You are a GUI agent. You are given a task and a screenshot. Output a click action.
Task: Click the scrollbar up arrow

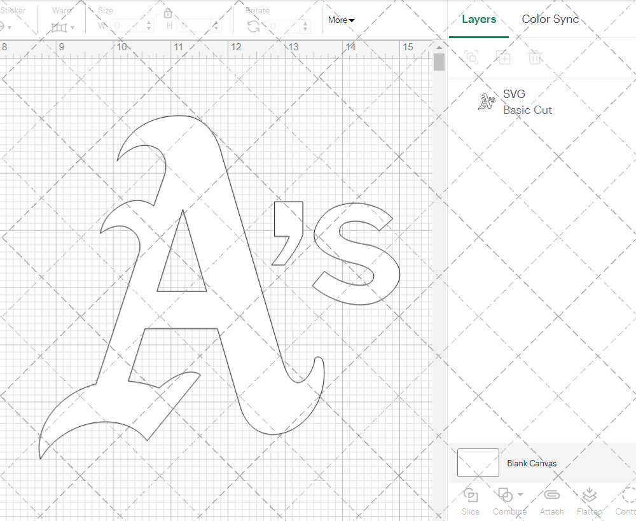[439, 48]
